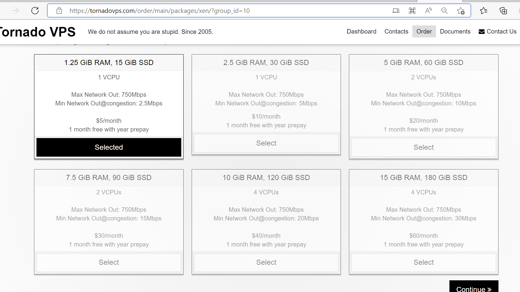Click the '$10/month' price text

(266, 117)
